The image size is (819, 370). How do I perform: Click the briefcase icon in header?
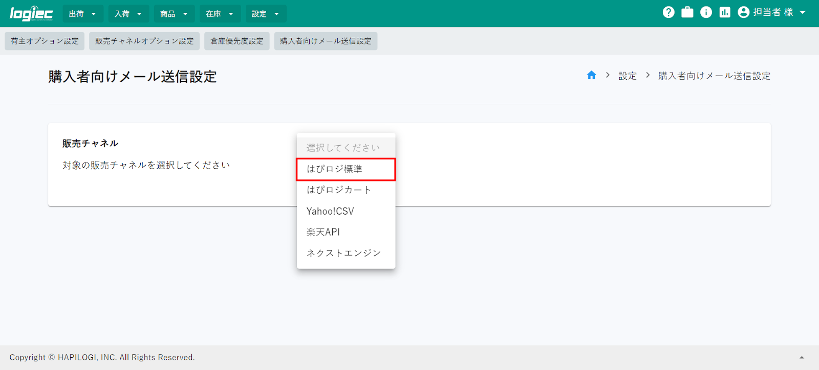tap(687, 12)
